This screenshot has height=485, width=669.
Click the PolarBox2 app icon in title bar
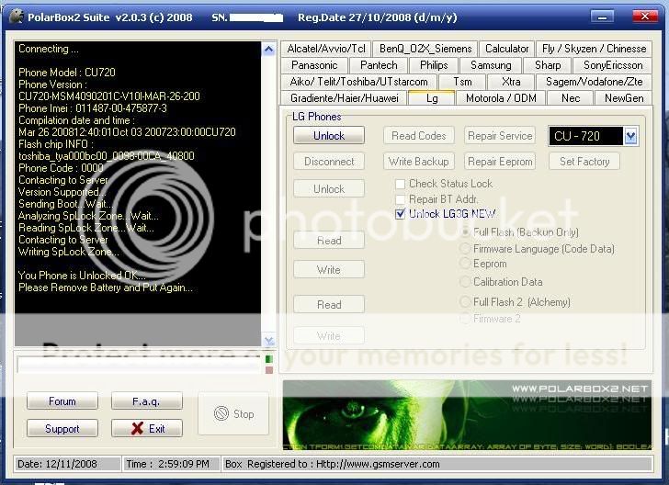click(17, 17)
